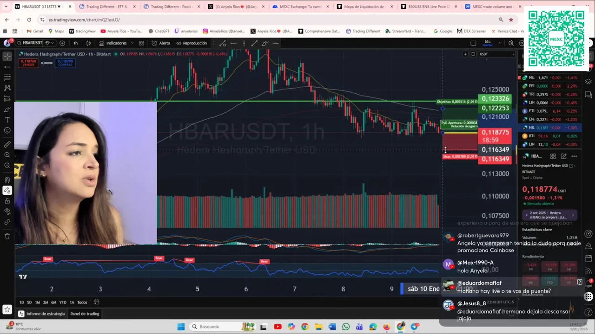Click the quick search icon in top toolbar

pos(511,43)
